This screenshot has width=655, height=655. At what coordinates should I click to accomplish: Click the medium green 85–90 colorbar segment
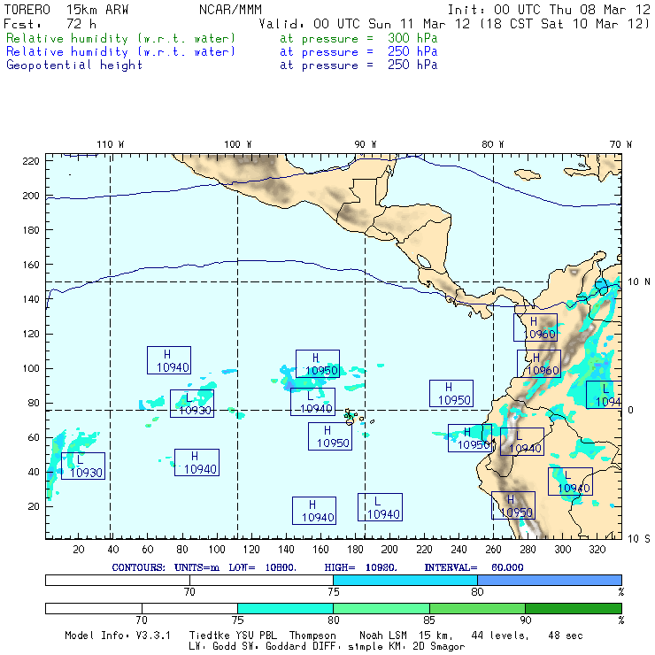pos(477,608)
